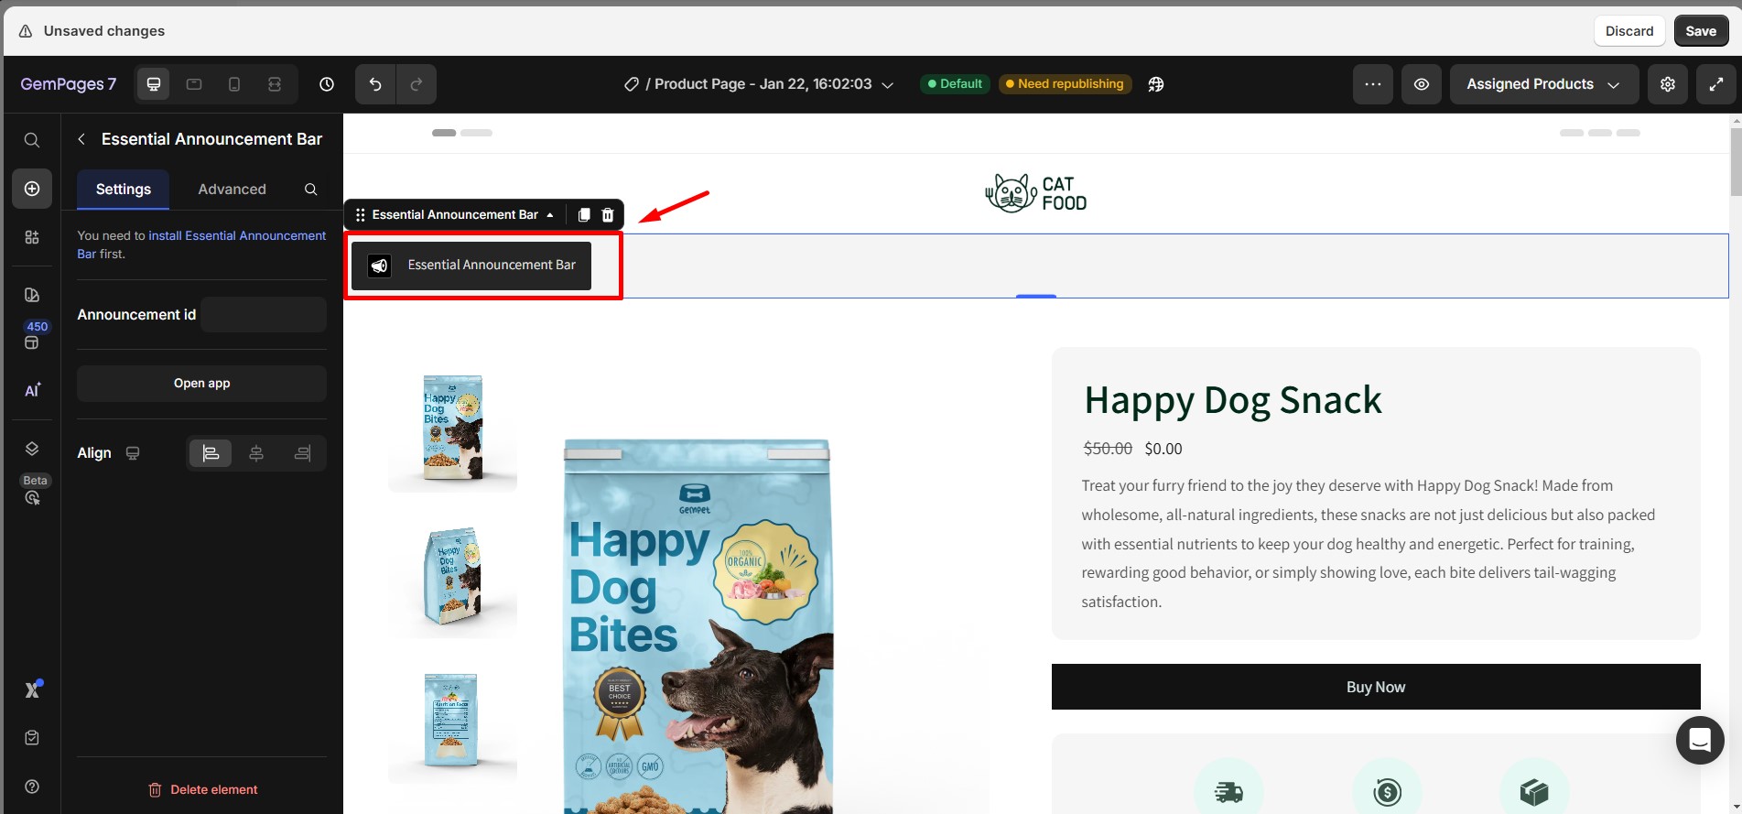Image resolution: width=1742 pixels, height=814 pixels.
Task: Open page settings gear icon
Action: pos(1668,84)
